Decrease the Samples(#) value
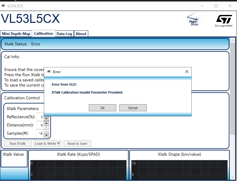Screen dimensions: 237x181 coord(47,135)
